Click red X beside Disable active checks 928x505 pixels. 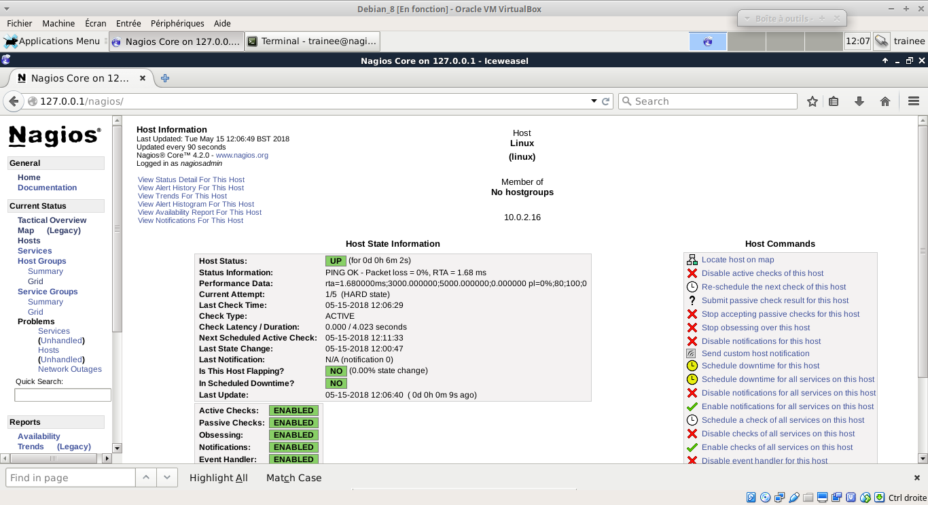click(x=692, y=273)
